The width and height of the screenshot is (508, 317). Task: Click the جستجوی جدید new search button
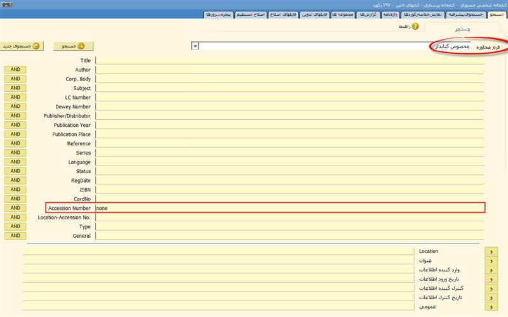pos(22,46)
